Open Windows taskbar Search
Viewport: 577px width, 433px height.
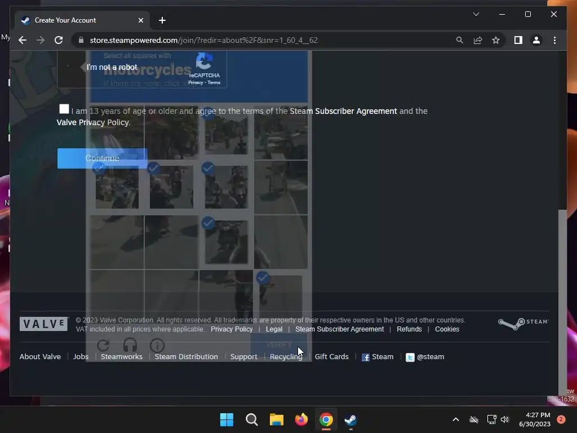(252, 419)
